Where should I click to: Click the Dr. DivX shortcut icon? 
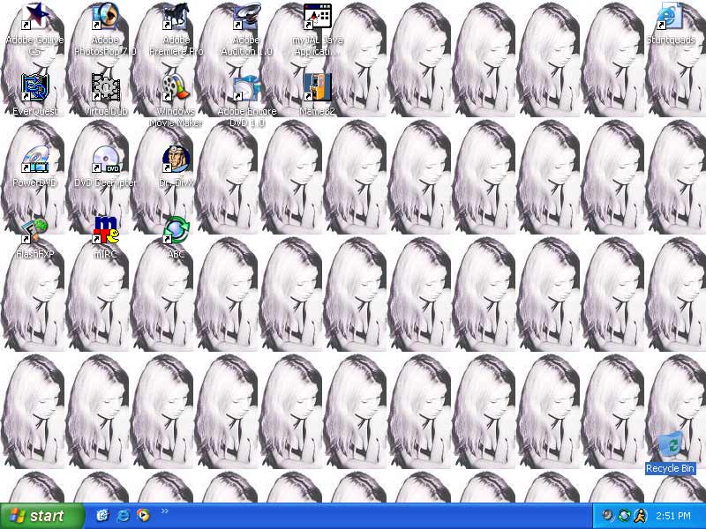click(x=176, y=159)
